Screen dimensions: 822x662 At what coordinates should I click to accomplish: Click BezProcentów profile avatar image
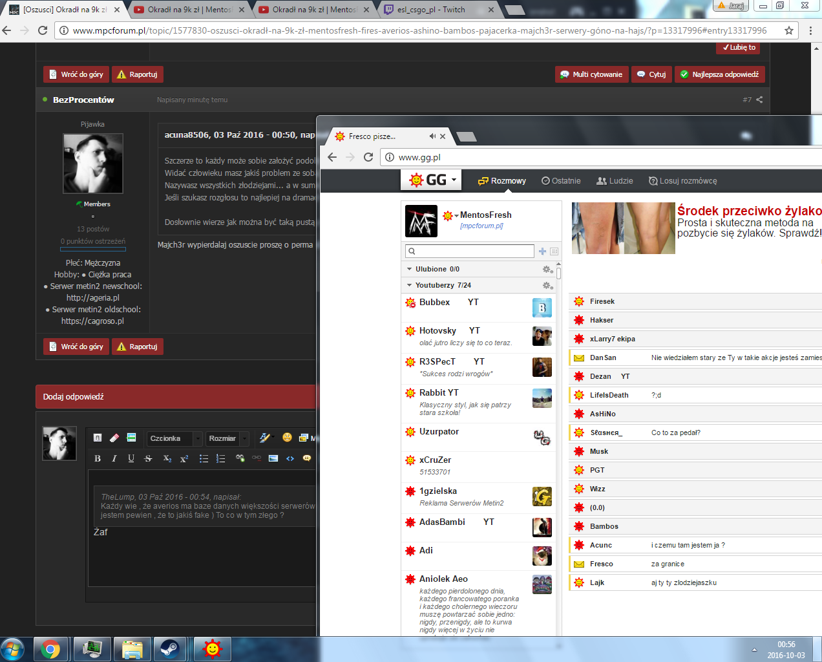[93, 164]
